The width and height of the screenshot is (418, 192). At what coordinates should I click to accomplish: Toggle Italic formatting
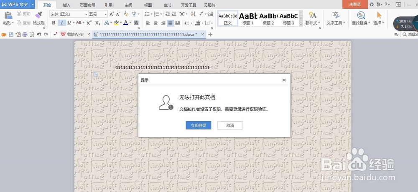[61, 23]
